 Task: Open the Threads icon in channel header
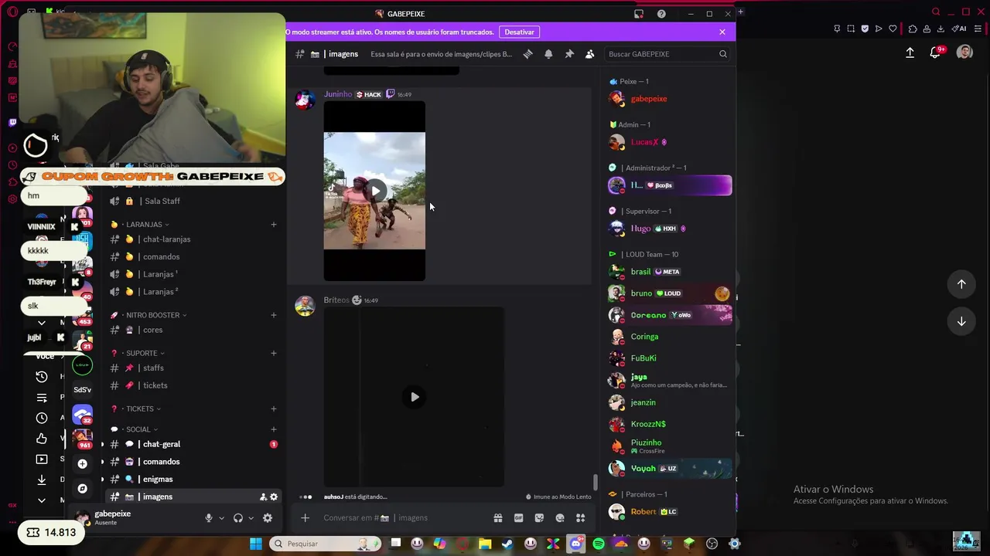click(x=528, y=54)
